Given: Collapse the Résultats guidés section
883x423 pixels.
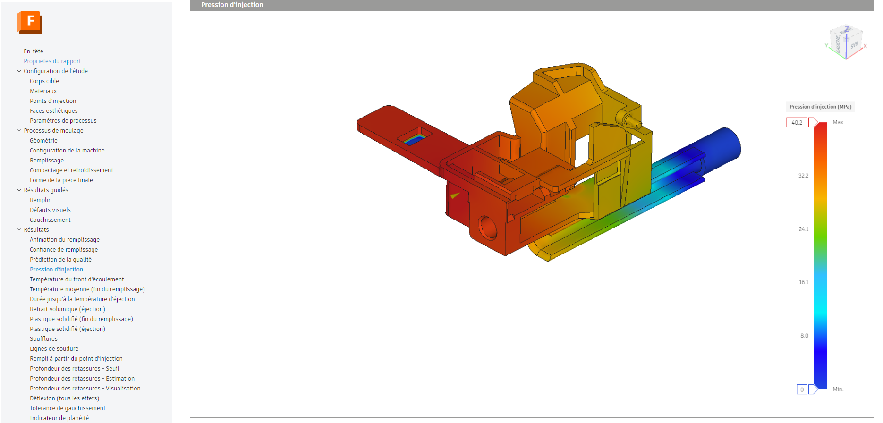Looking at the screenshot, I should pos(19,190).
